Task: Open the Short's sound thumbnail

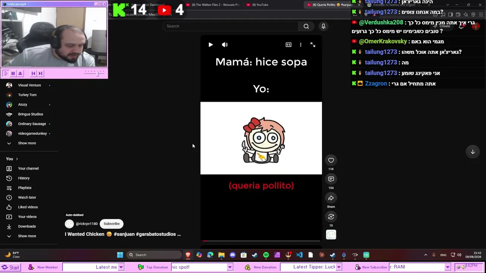Action: [x=331, y=235]
